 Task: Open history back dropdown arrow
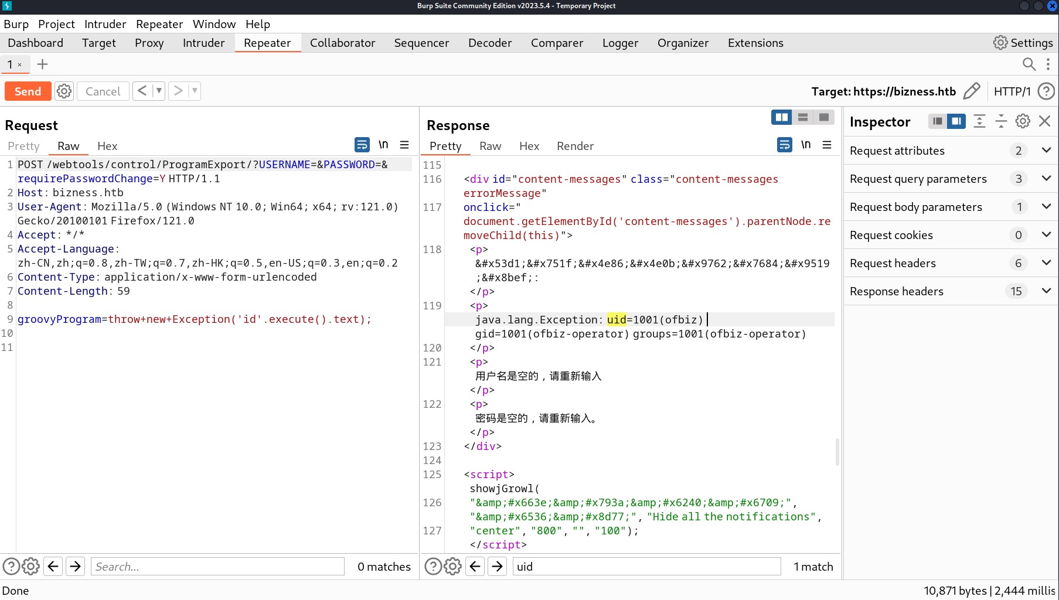(158, 91)
